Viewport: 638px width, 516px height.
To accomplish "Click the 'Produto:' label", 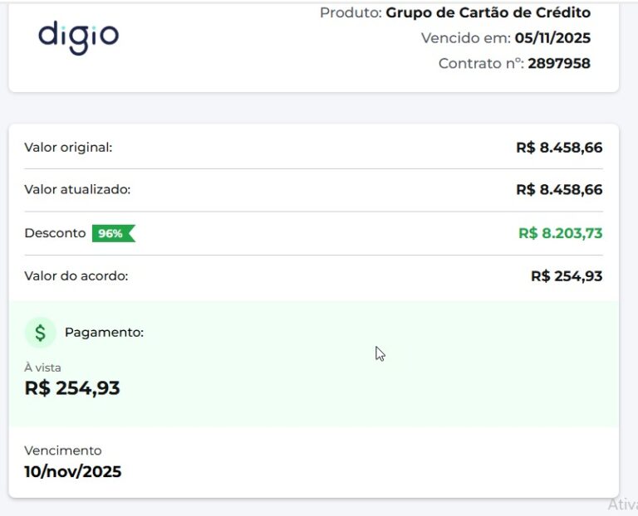I will 351,12.
